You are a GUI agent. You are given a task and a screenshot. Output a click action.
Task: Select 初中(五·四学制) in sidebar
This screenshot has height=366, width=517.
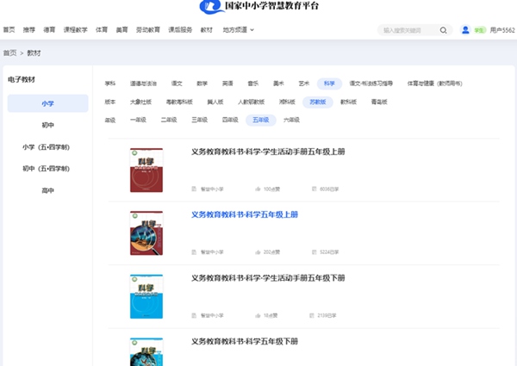point(47,169)
